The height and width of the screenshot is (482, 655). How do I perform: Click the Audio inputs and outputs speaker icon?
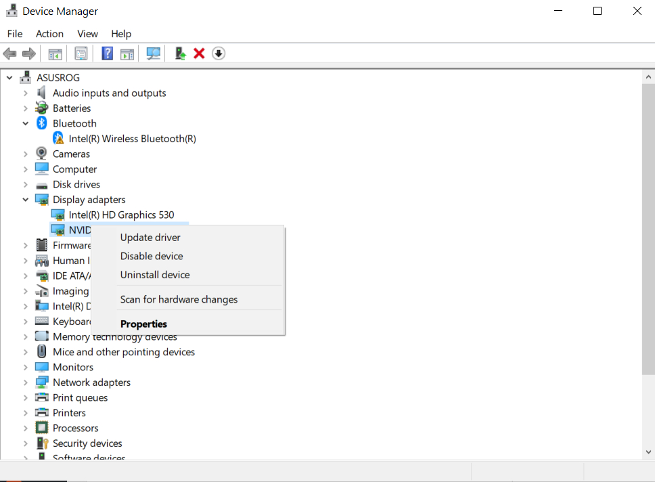(x=41, y=92)
